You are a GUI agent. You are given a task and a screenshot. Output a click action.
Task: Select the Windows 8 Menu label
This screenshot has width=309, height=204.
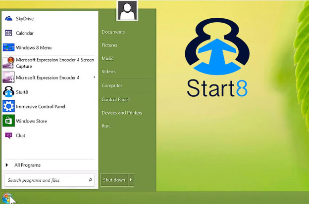(34, 47)
